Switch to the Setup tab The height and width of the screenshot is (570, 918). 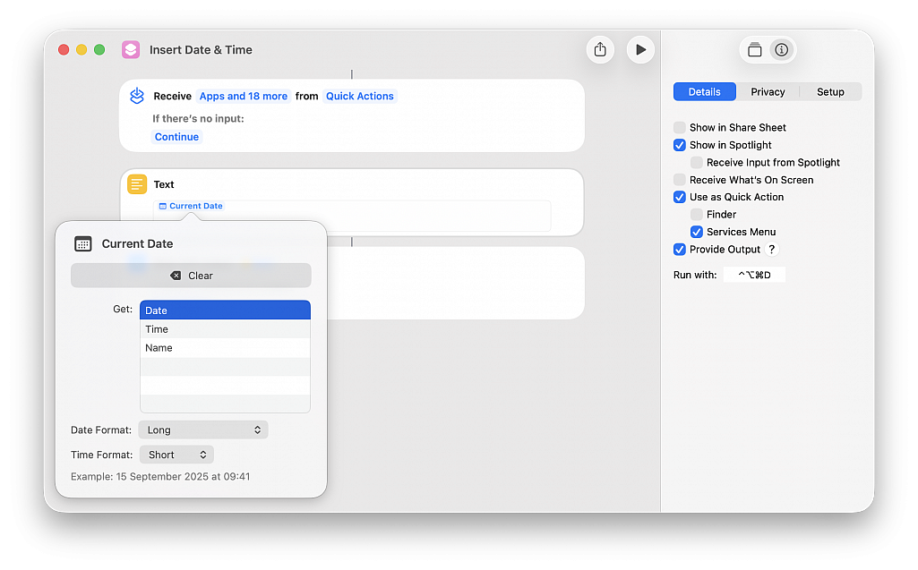point(830,92)
